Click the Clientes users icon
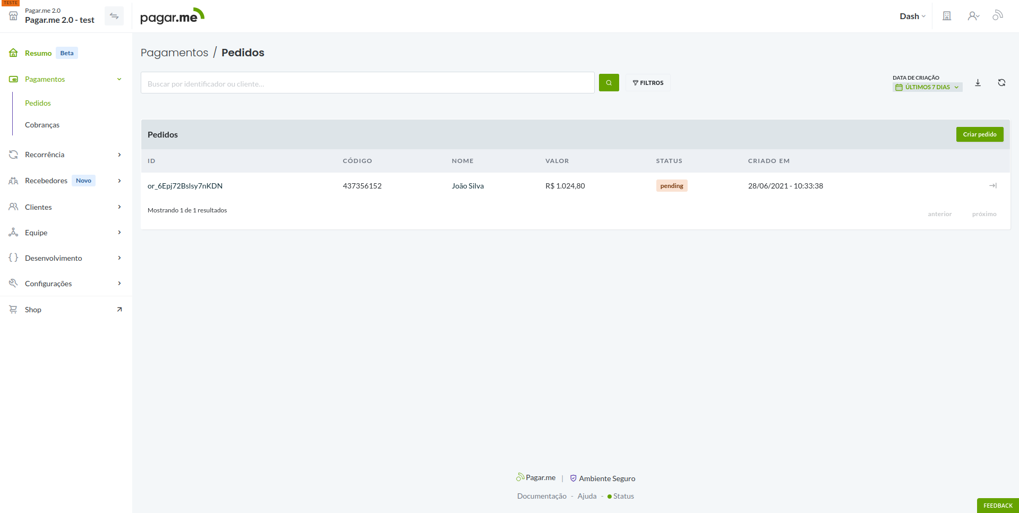Image resolution: width=1019 pixels, height=513 pixels. 13,207
